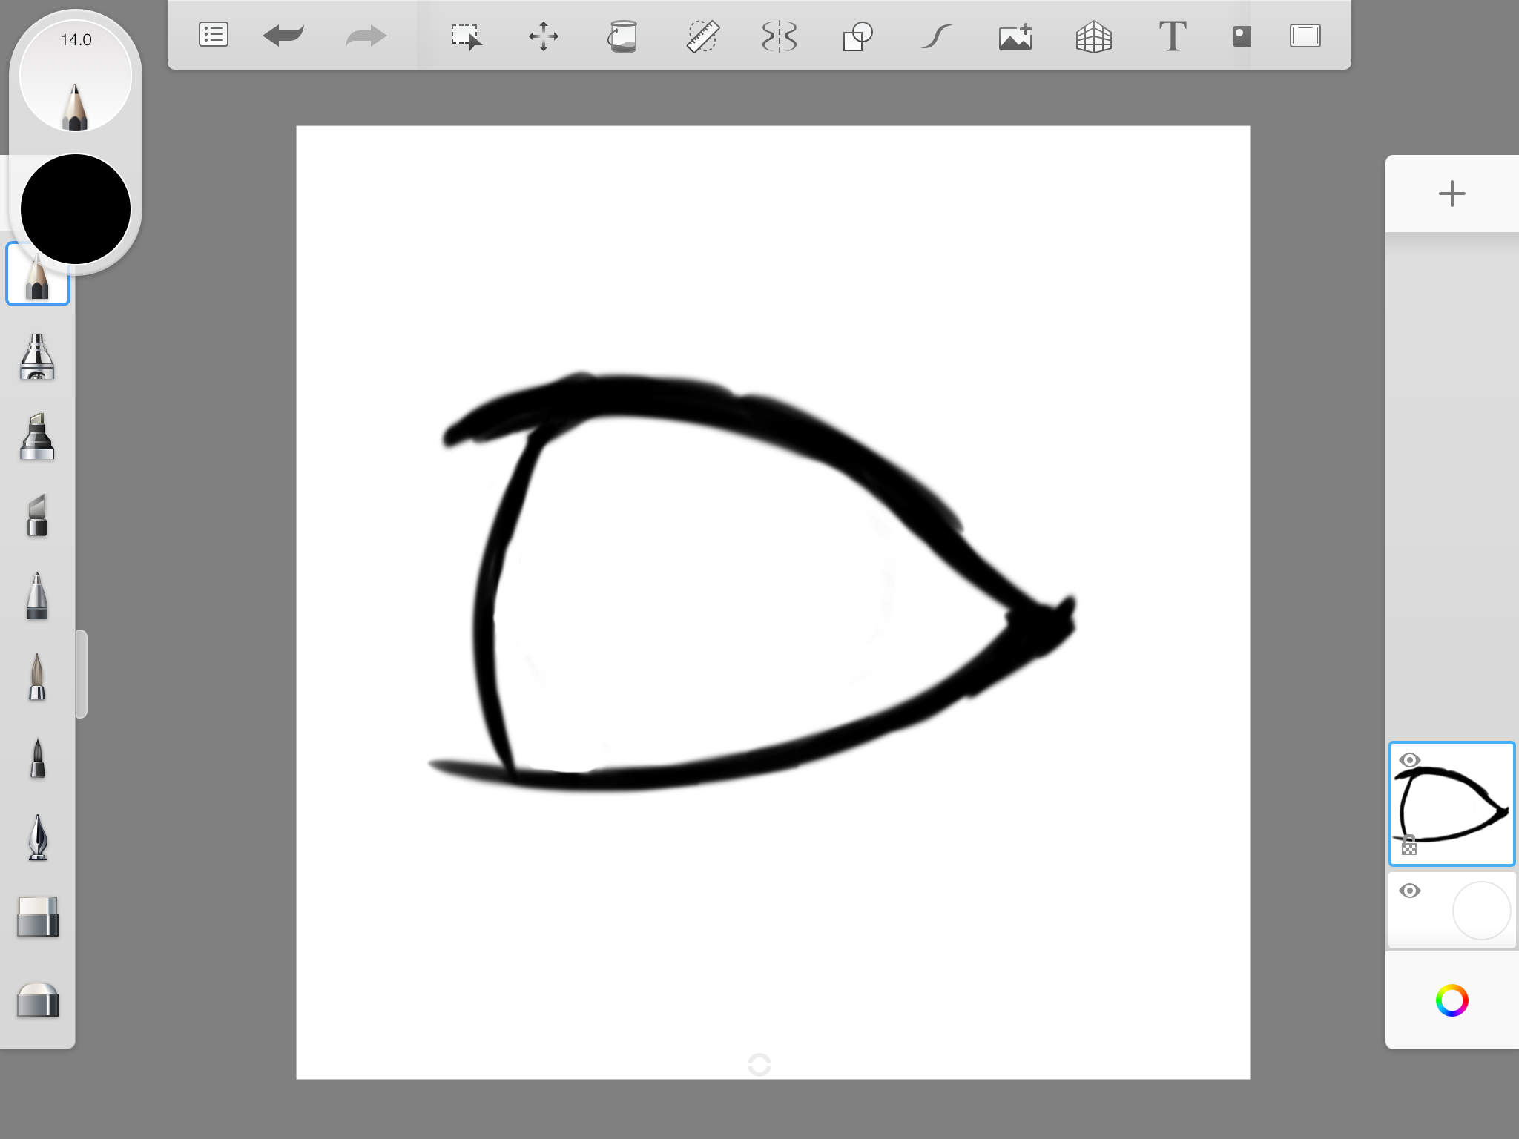Undo the last stroke

click(284, 35)
